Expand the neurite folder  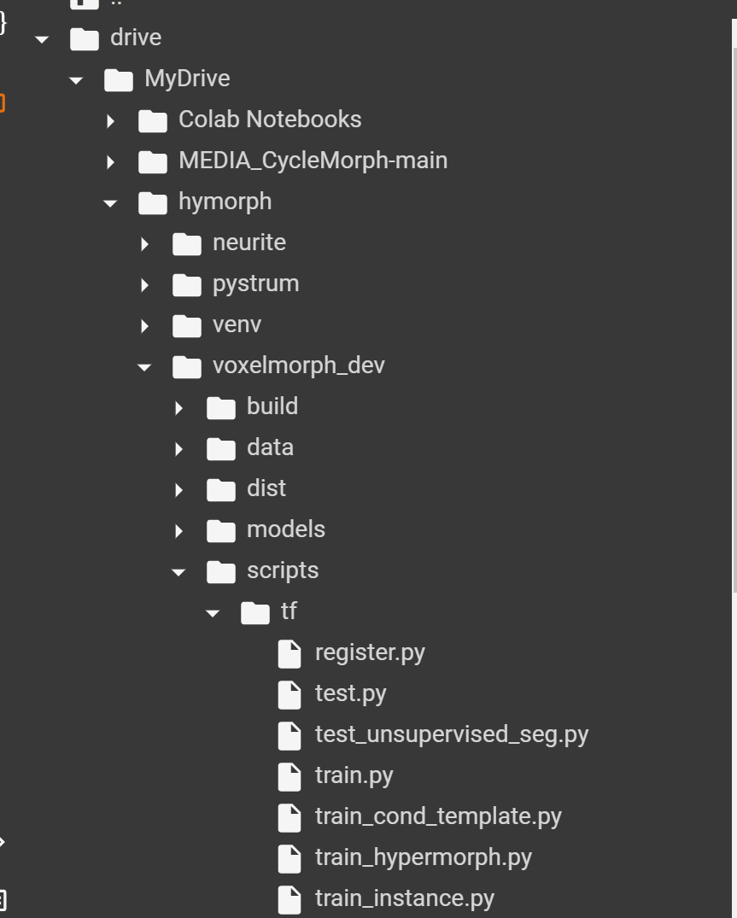(144, 243)
